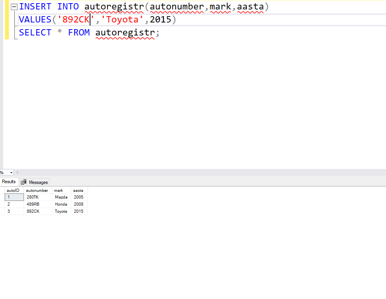
Task: Select the Toyota cell in results
Action: (x=61, y=212)
